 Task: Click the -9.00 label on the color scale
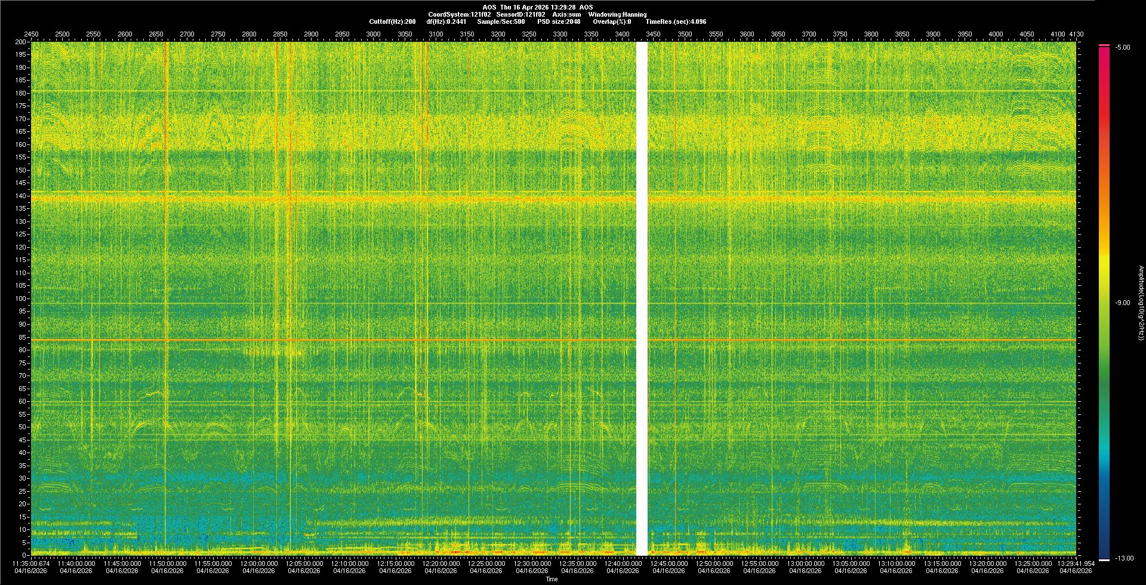coord(1122,303)
